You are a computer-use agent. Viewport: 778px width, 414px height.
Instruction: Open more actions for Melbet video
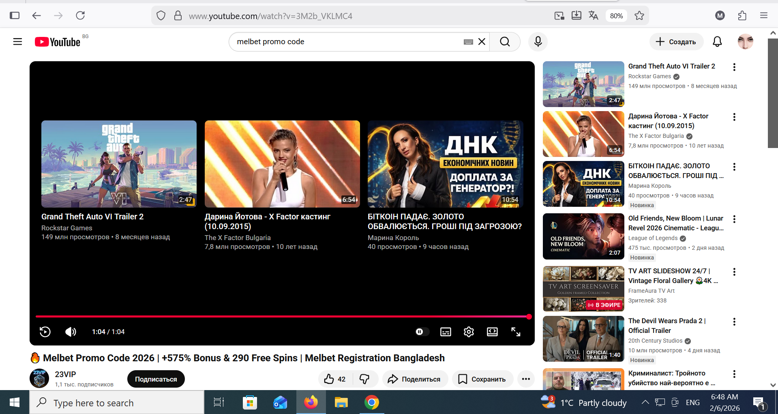[x=526, y=379]
